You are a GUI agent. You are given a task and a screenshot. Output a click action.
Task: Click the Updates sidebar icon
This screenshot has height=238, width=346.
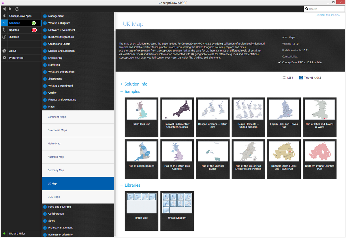[4, 30]
